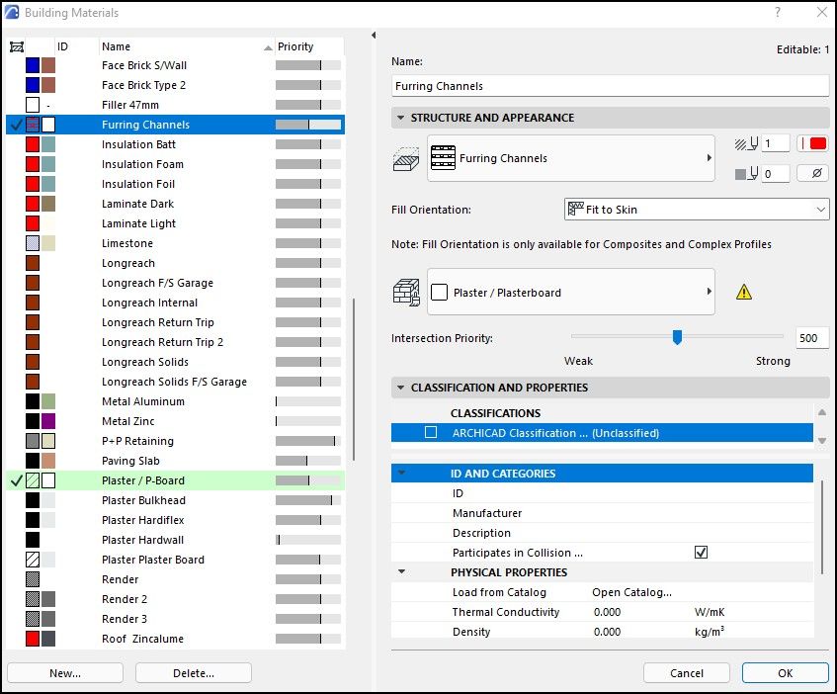Image resolution: width=837 pixels, height=694 pixels.
Task: Select Longreach Return Trip 2 row
Action: point(176,342)
